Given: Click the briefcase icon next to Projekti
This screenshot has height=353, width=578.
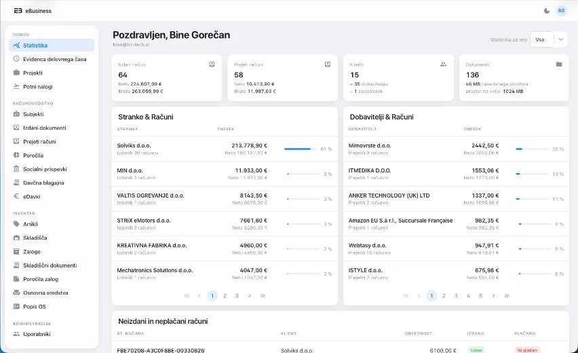Looking at the screenshot, I should 16,73.
